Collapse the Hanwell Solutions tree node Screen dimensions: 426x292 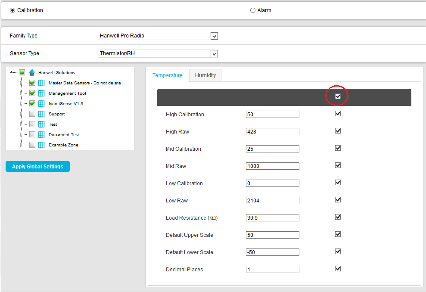pyautogui.click(x=10, y=72)
